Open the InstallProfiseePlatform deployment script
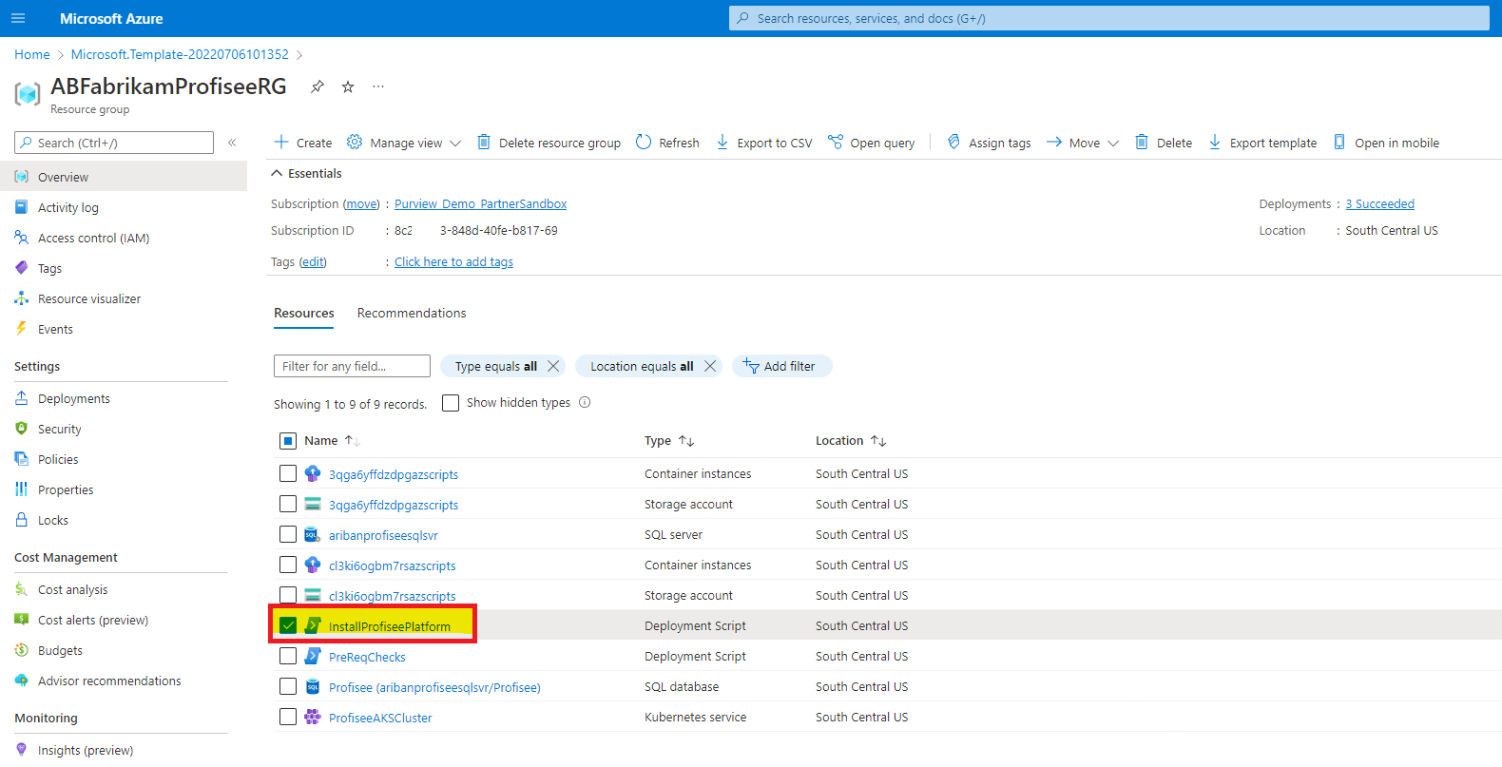This screenshot has width=1502, height=767. point(390,626)
